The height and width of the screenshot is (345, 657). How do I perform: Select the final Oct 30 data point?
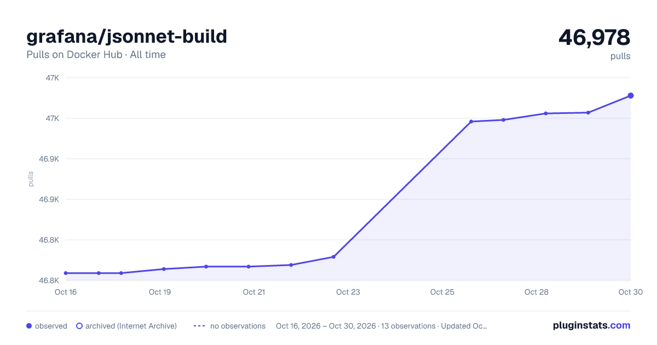[631, 96]
